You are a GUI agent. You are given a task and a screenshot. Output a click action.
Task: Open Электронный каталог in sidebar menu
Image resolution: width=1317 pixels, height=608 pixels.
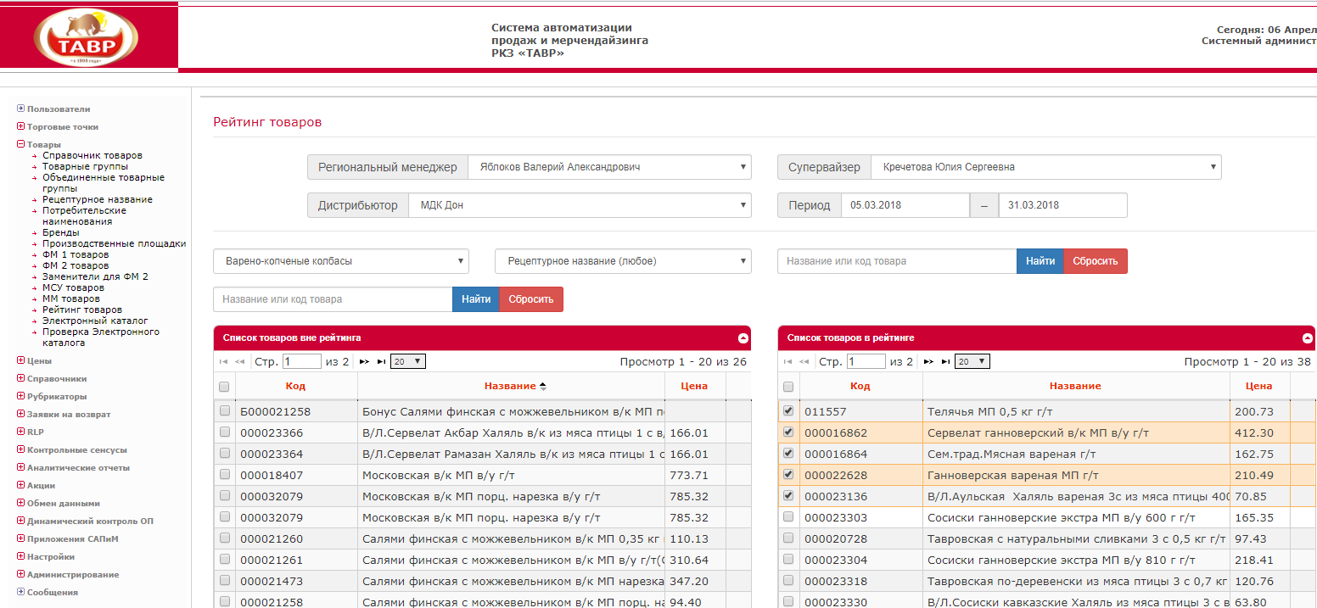click(95, 321)
